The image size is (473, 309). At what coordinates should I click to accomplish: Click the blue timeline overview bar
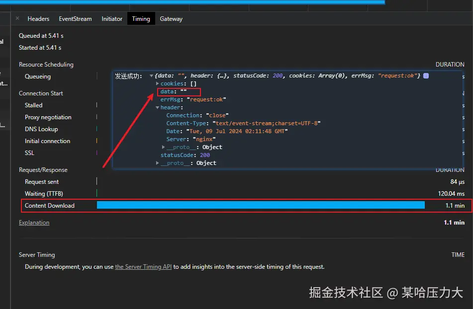(x=192, y=2)
